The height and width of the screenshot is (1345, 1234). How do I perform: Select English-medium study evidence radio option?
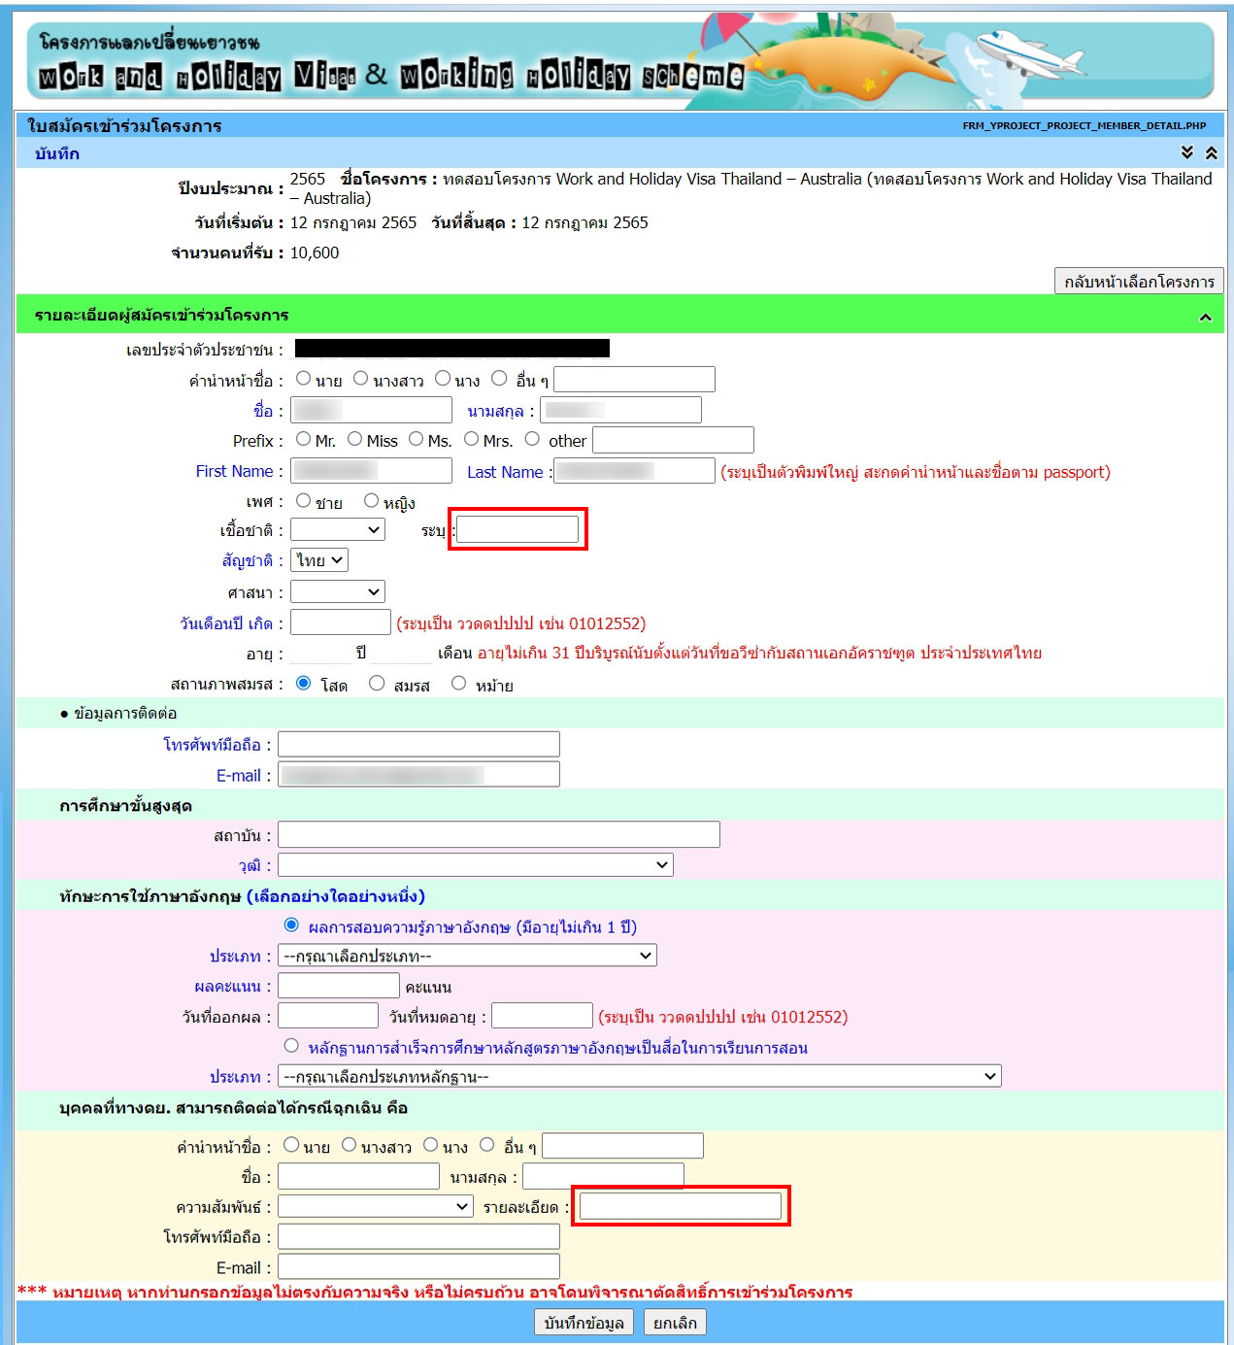[291, 1046]
